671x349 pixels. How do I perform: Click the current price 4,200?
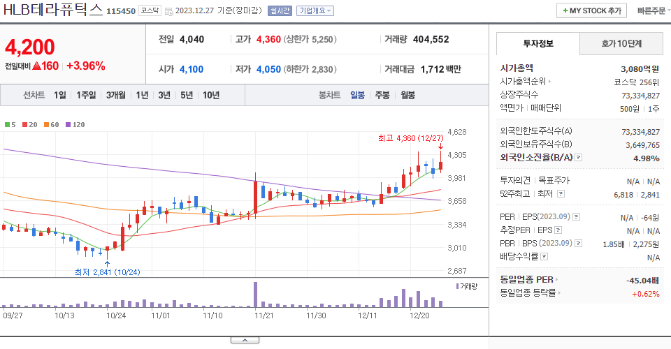(30, 47)
